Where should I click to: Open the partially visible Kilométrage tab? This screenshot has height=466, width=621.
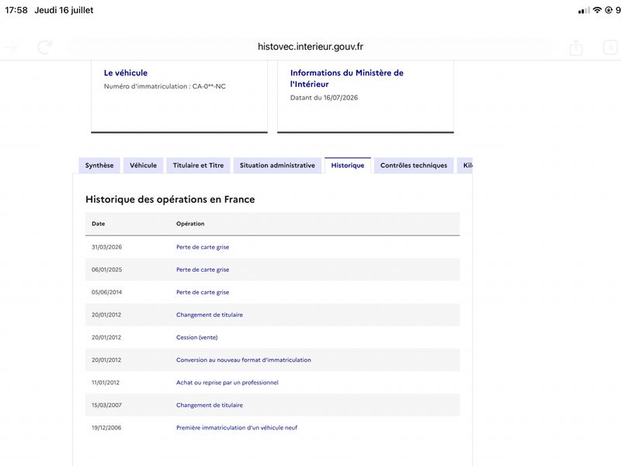coord(467,165)
